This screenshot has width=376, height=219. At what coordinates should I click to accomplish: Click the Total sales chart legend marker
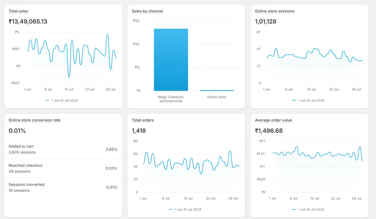[x=48, y=101]
